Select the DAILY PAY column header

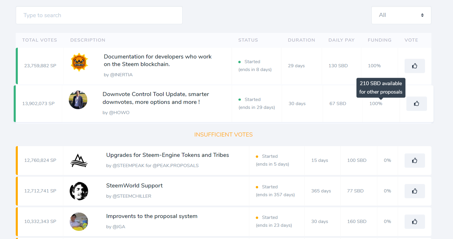[342, 40]
